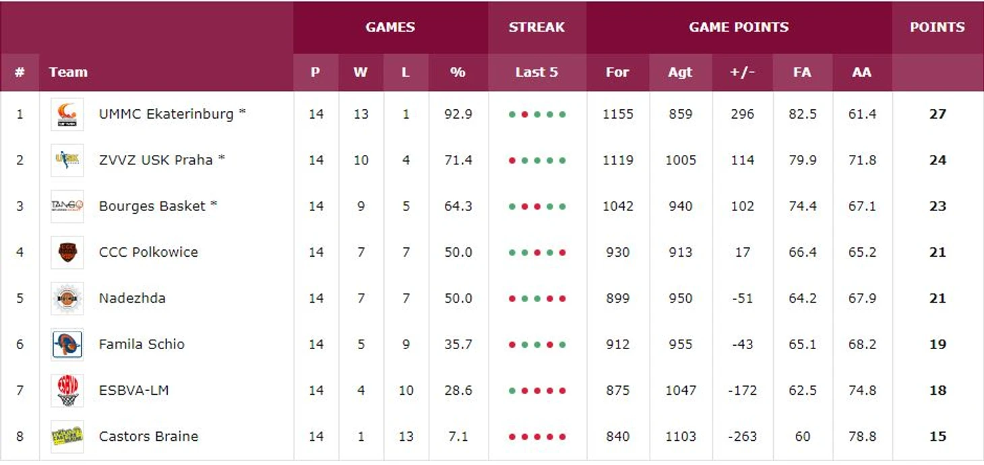
Task: Click the Last 5 streak header
Action: click(537, 72)
